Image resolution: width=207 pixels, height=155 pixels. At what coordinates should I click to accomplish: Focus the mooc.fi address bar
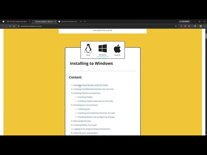coord(97,26)
